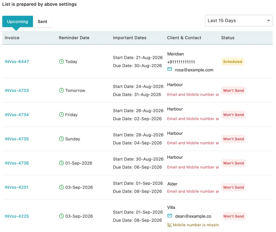Click the Reminder Date column header
The height and width of the screenshot is (232, 276).
[74, 38]
